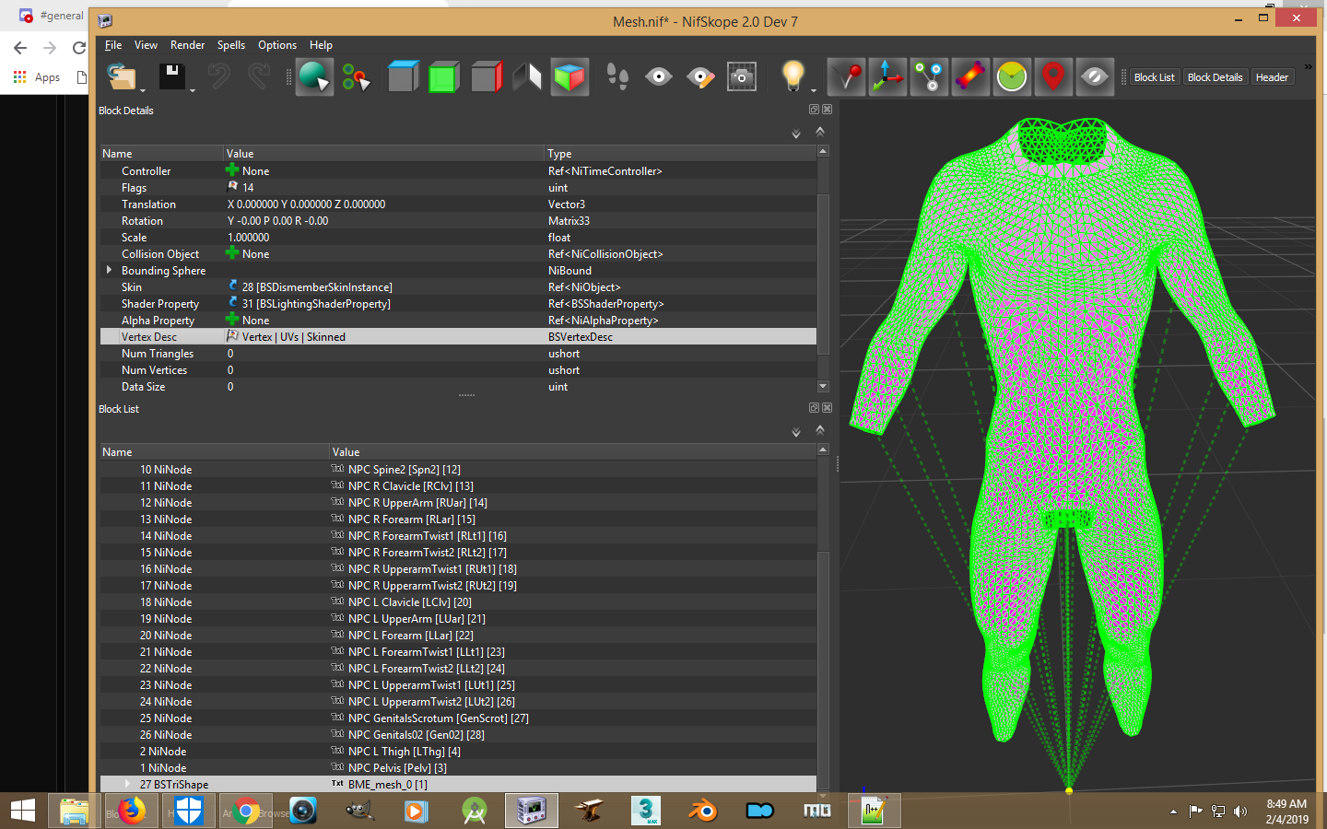1327x829 pixels.
Task: Click the heat-map bone icon
Action: [970, 76]
